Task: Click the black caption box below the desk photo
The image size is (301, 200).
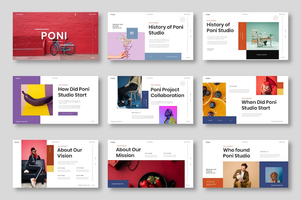Action: point(262,54)
